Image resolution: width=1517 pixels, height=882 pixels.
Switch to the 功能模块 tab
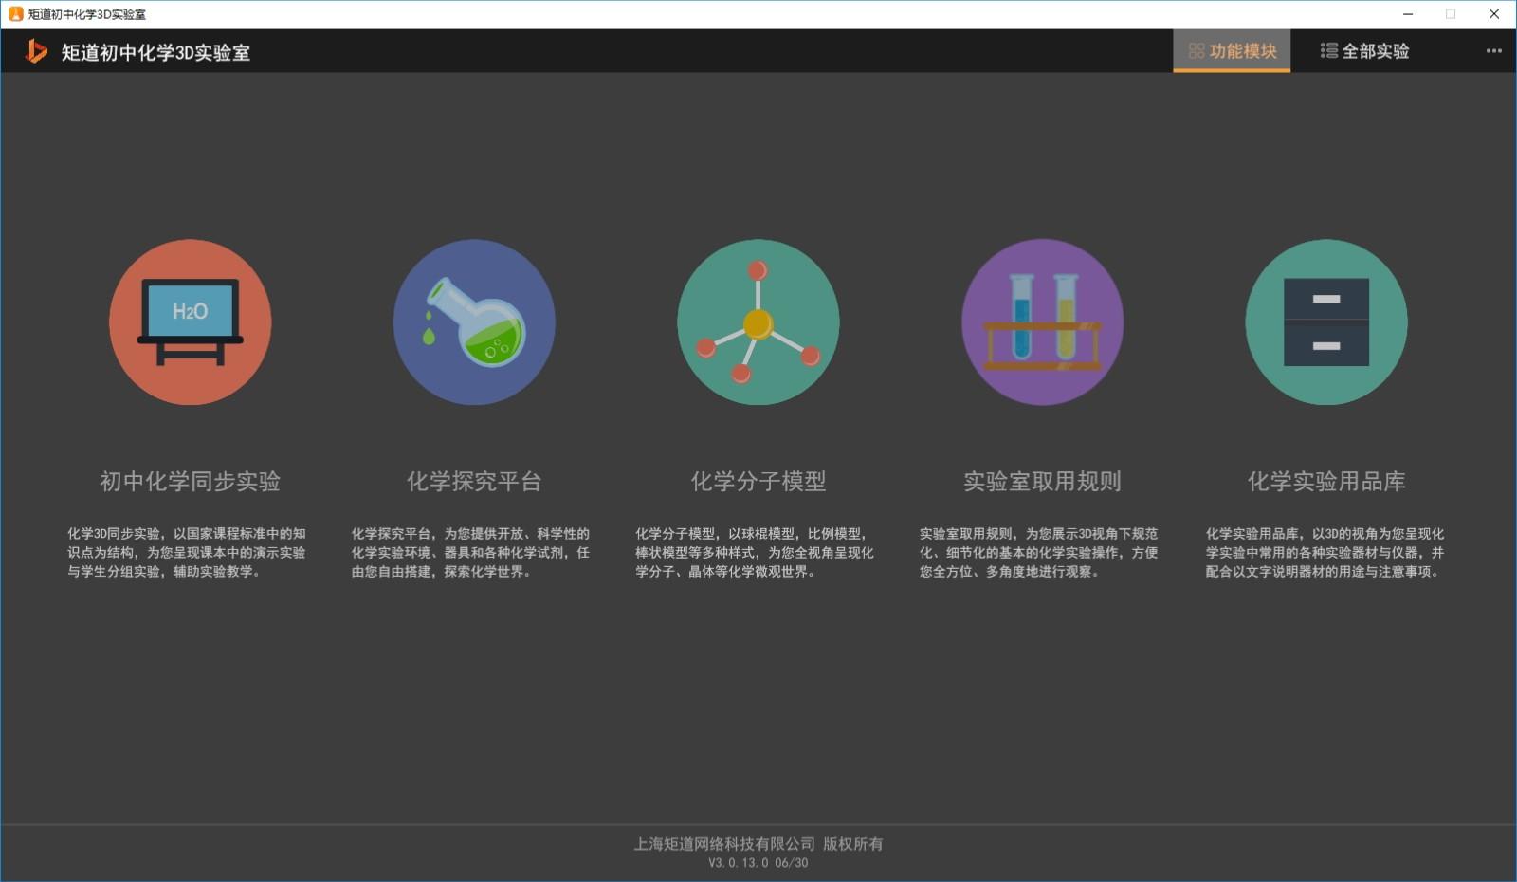(x=1232, y=51)
